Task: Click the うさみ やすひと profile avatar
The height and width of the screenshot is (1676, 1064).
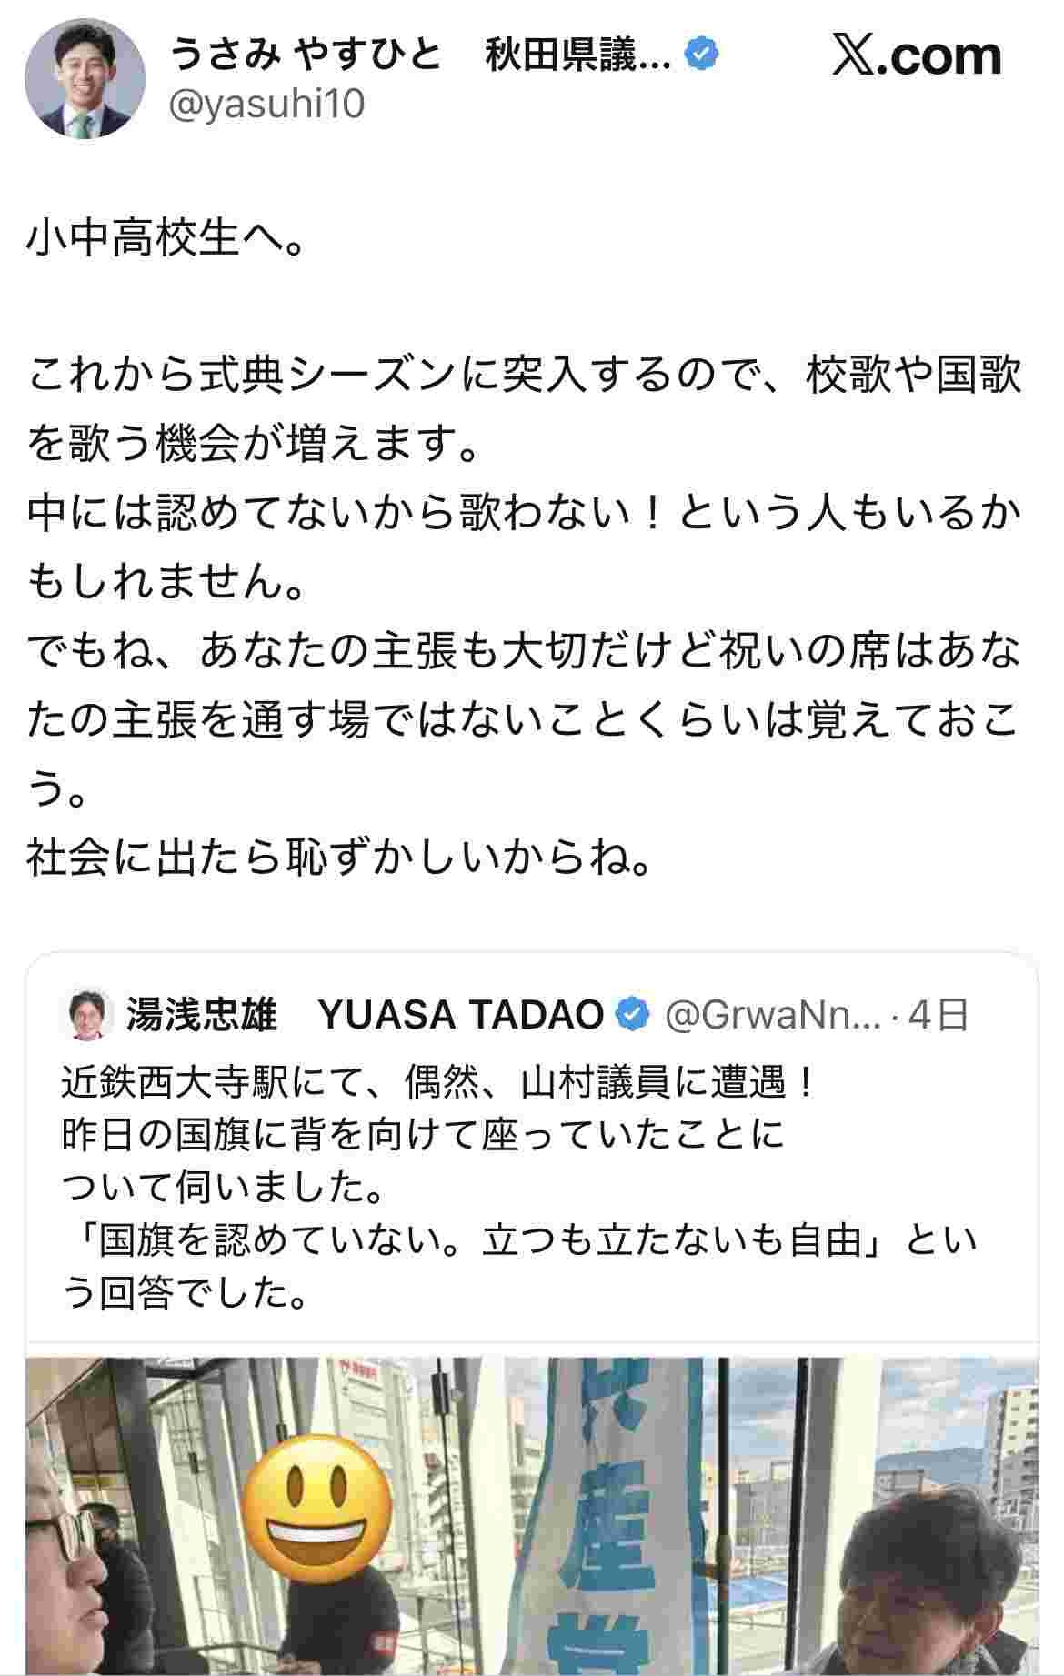Action: click(x=85, y=79)
